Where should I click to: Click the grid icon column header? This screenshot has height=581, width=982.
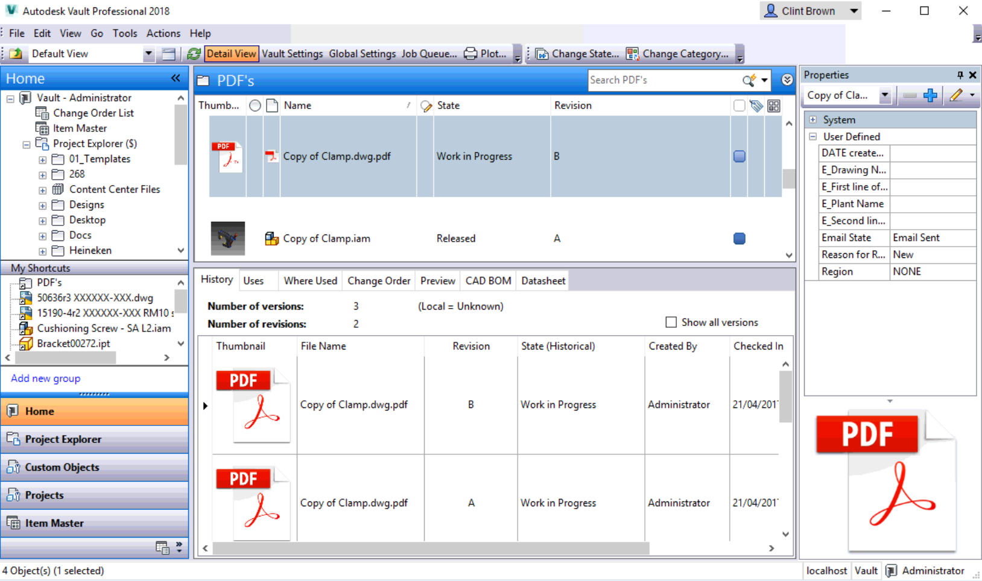click(x=774, y=106)
